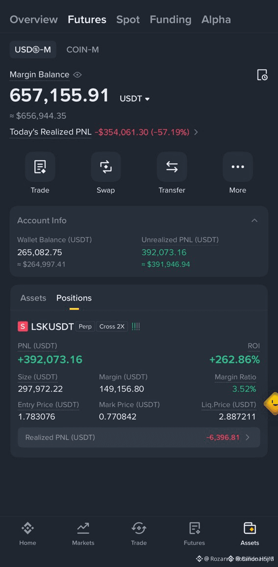
Task: Expand Realized PNL details row
Action: (x=139, y=438)
